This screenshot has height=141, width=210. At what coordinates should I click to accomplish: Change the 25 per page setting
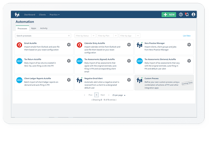point(119,95)
